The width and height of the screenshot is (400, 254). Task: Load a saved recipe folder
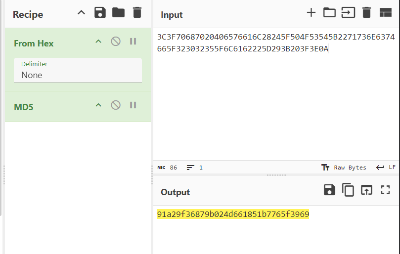[118, 13]
